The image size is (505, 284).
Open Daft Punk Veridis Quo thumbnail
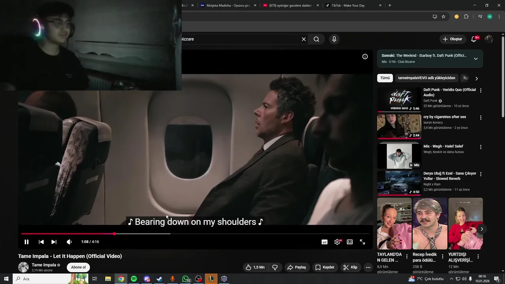point(399,99)
